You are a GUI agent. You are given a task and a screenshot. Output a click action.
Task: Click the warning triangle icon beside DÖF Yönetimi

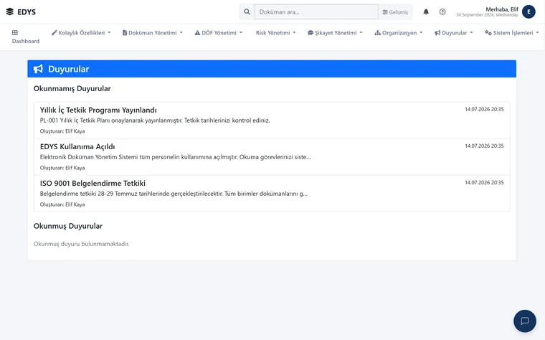coord(197,33)
